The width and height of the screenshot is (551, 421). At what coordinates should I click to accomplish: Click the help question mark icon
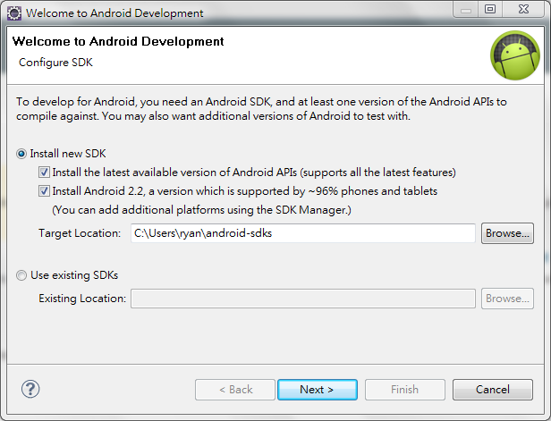(x=30, y=389)
